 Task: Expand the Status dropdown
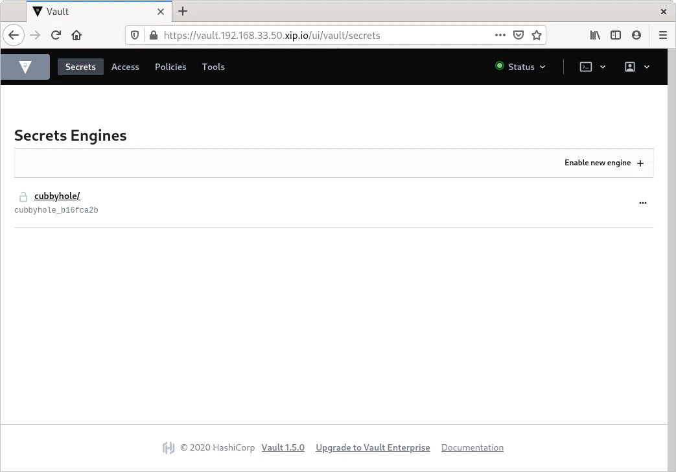pos(521,67)
